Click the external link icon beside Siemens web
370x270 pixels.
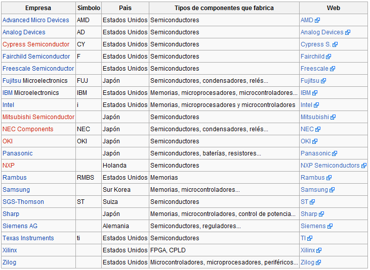click(330, 226)
